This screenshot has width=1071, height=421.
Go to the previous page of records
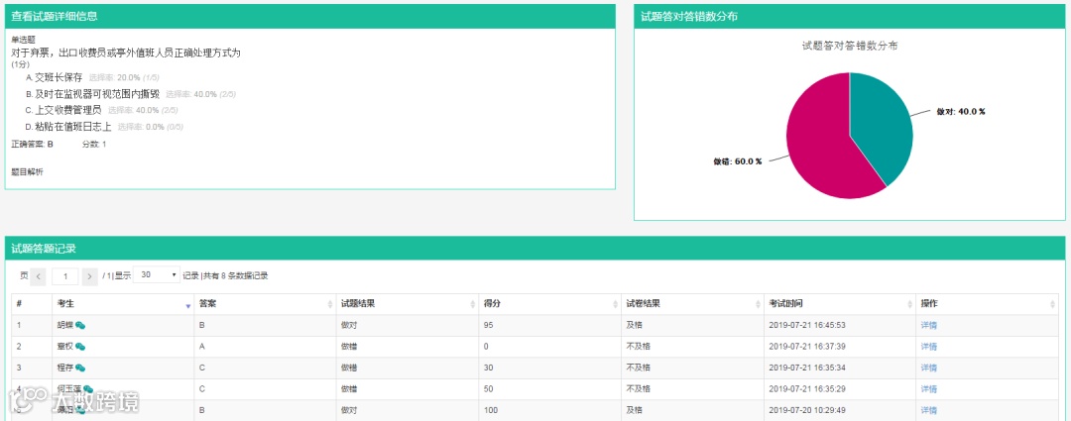point(39,276)
